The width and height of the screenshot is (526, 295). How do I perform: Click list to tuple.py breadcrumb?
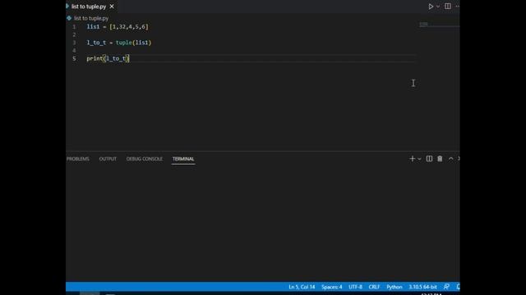click(91, 18)
